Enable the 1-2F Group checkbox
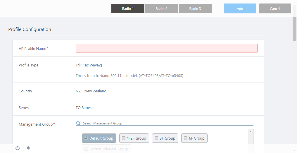The height and width of the screenshot is (153, 297). pos(124,138)
